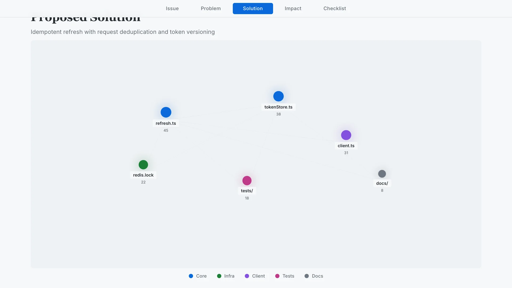Click the refresh.ts node label

(x=166, y=123)
